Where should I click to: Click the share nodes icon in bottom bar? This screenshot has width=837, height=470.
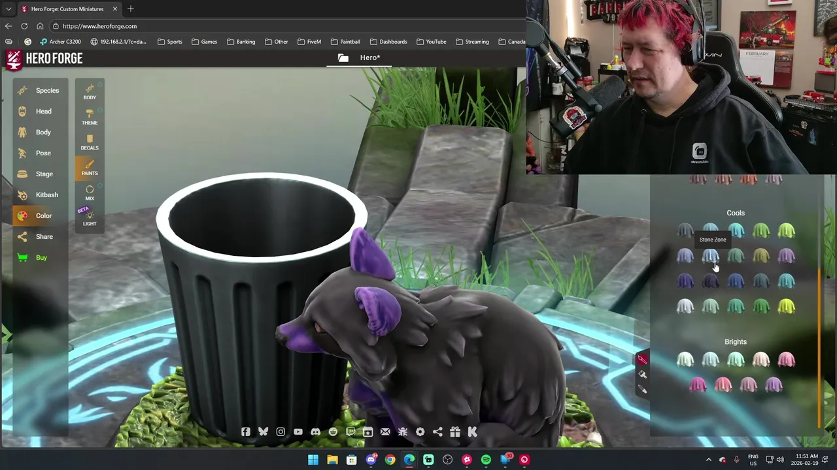coord(437,431)
